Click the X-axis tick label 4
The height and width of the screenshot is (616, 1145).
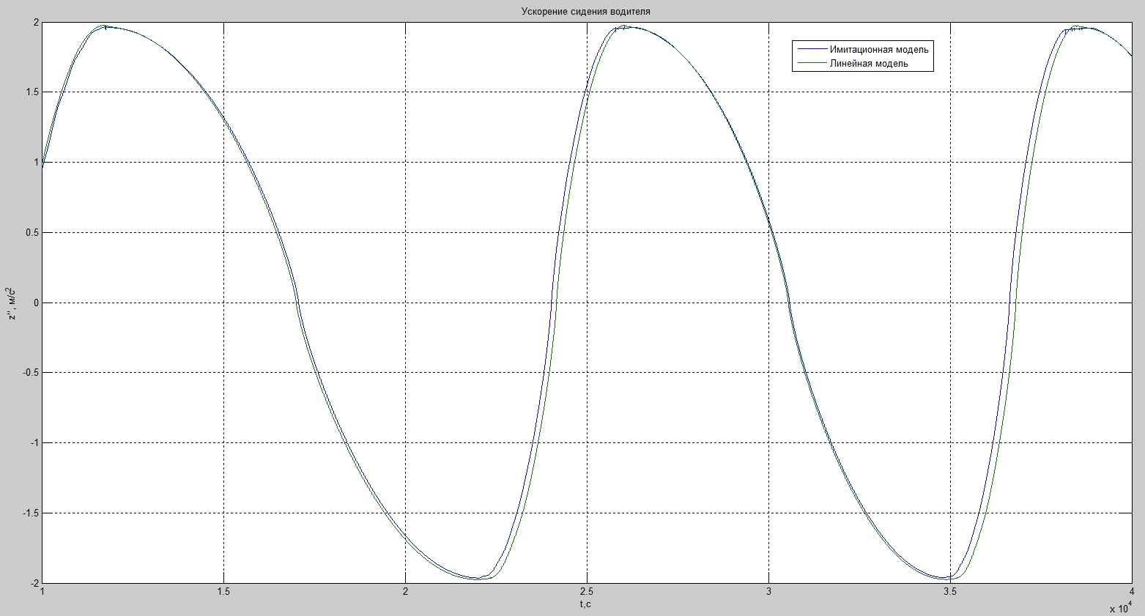pos(1130,592)
